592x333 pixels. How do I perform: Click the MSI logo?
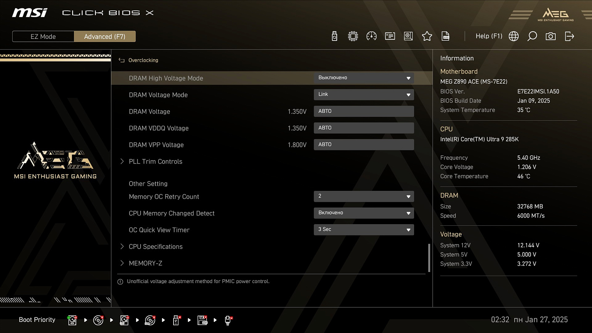pos(30,13)
